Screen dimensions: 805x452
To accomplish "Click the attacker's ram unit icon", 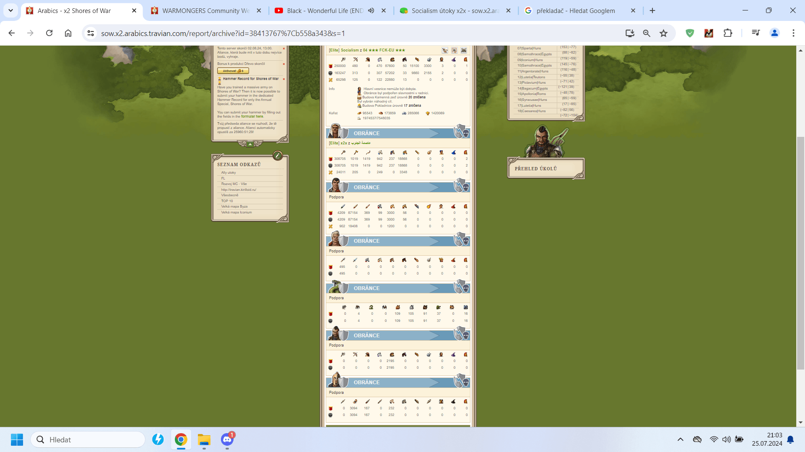I will [417, 59].
